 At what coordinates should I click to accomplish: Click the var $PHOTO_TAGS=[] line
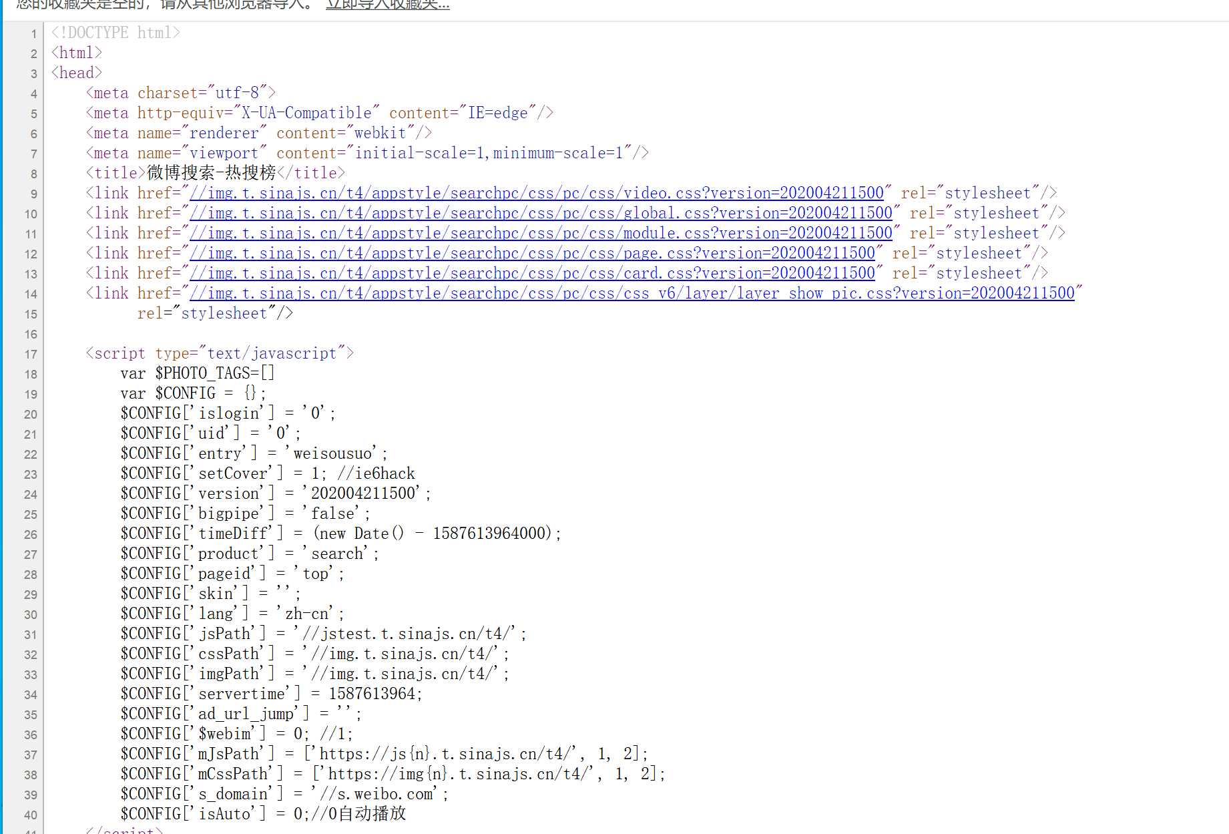click(198, 373)
